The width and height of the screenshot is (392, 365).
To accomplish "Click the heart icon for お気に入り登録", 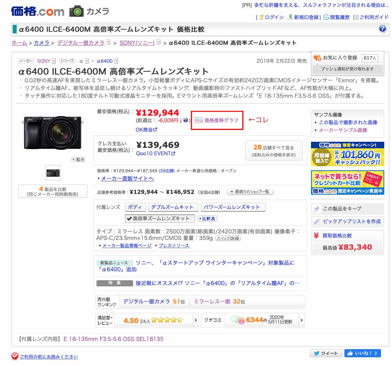I will point(318,58).
